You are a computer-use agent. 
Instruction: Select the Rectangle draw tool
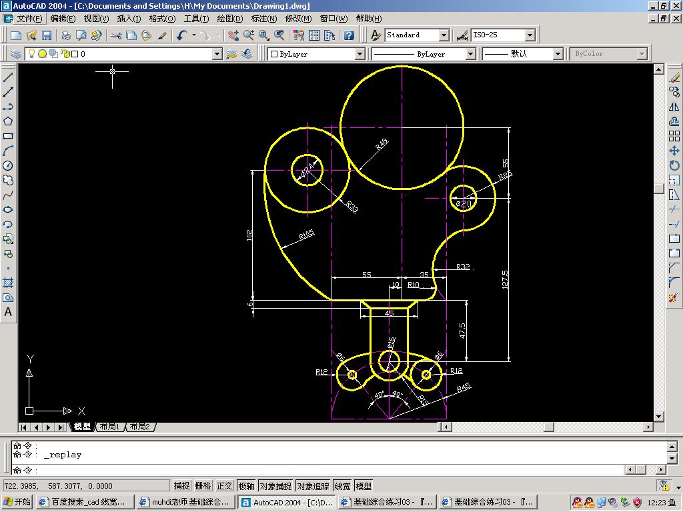8,136
